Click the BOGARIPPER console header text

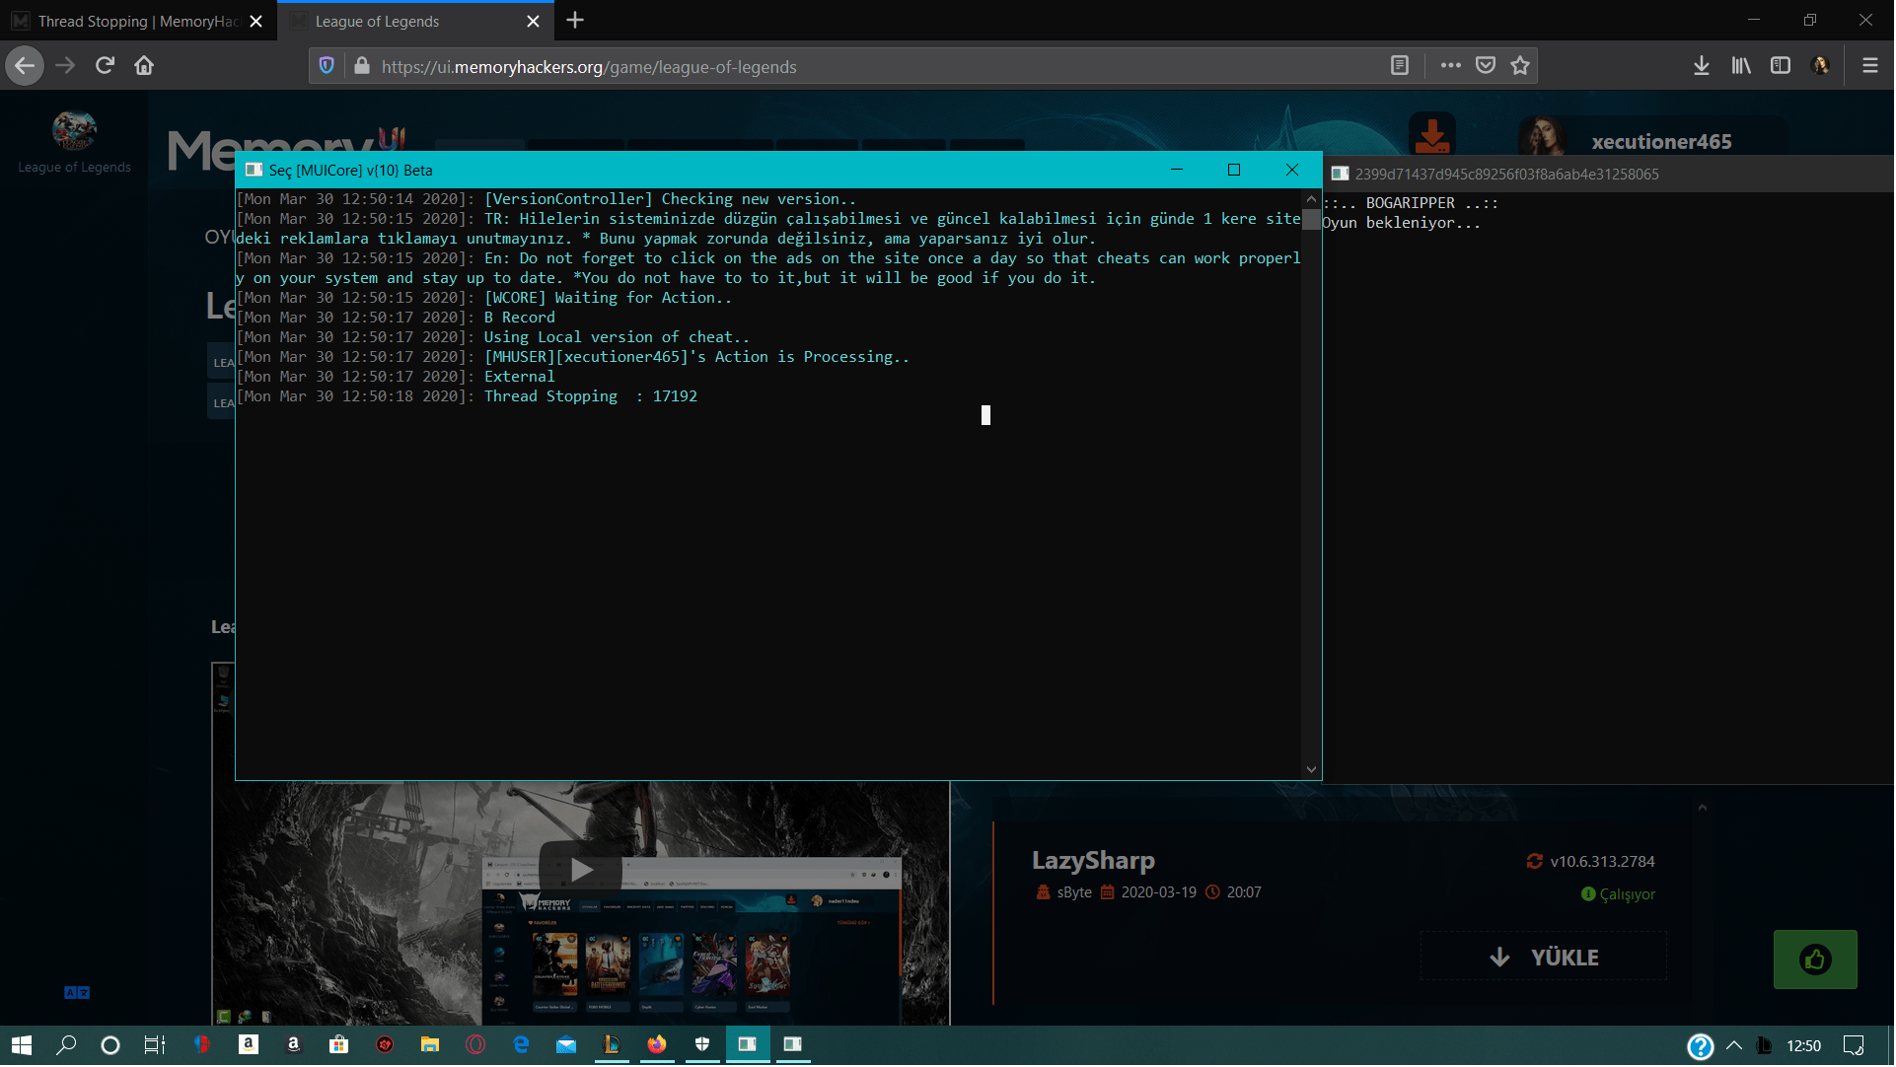point(1411,203)
